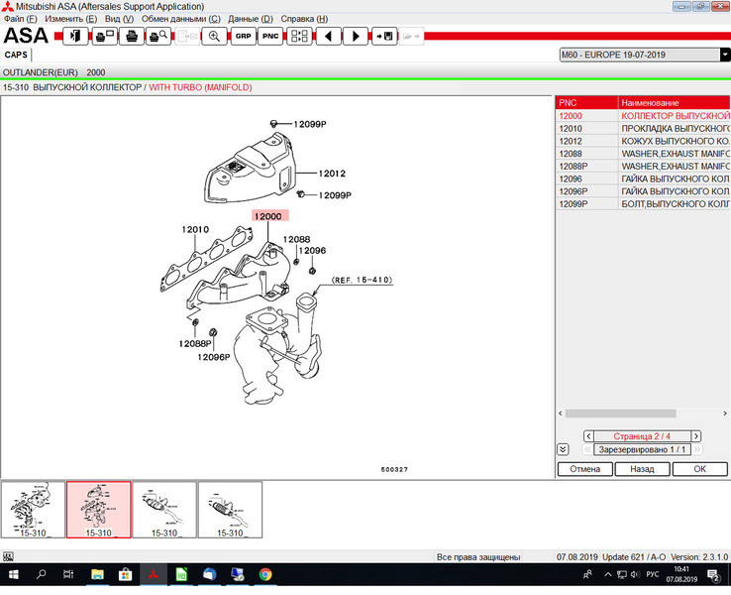731x595 pixels.
Task: Click the zoom-in magnifier toolbar icon
Action: (214, 36)
